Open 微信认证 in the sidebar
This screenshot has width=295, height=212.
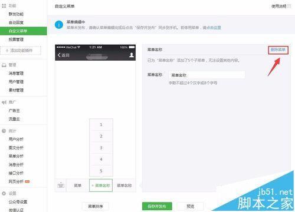point(16,210)
